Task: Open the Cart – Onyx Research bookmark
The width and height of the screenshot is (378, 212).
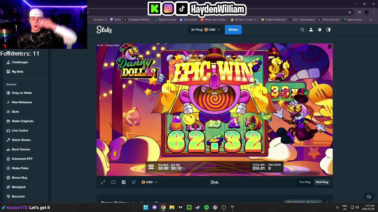Action: (x=302, y=20)
